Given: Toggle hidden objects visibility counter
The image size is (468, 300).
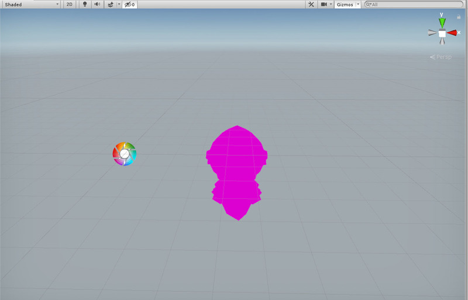Looking at the screenshot, I should pos(129,5).
